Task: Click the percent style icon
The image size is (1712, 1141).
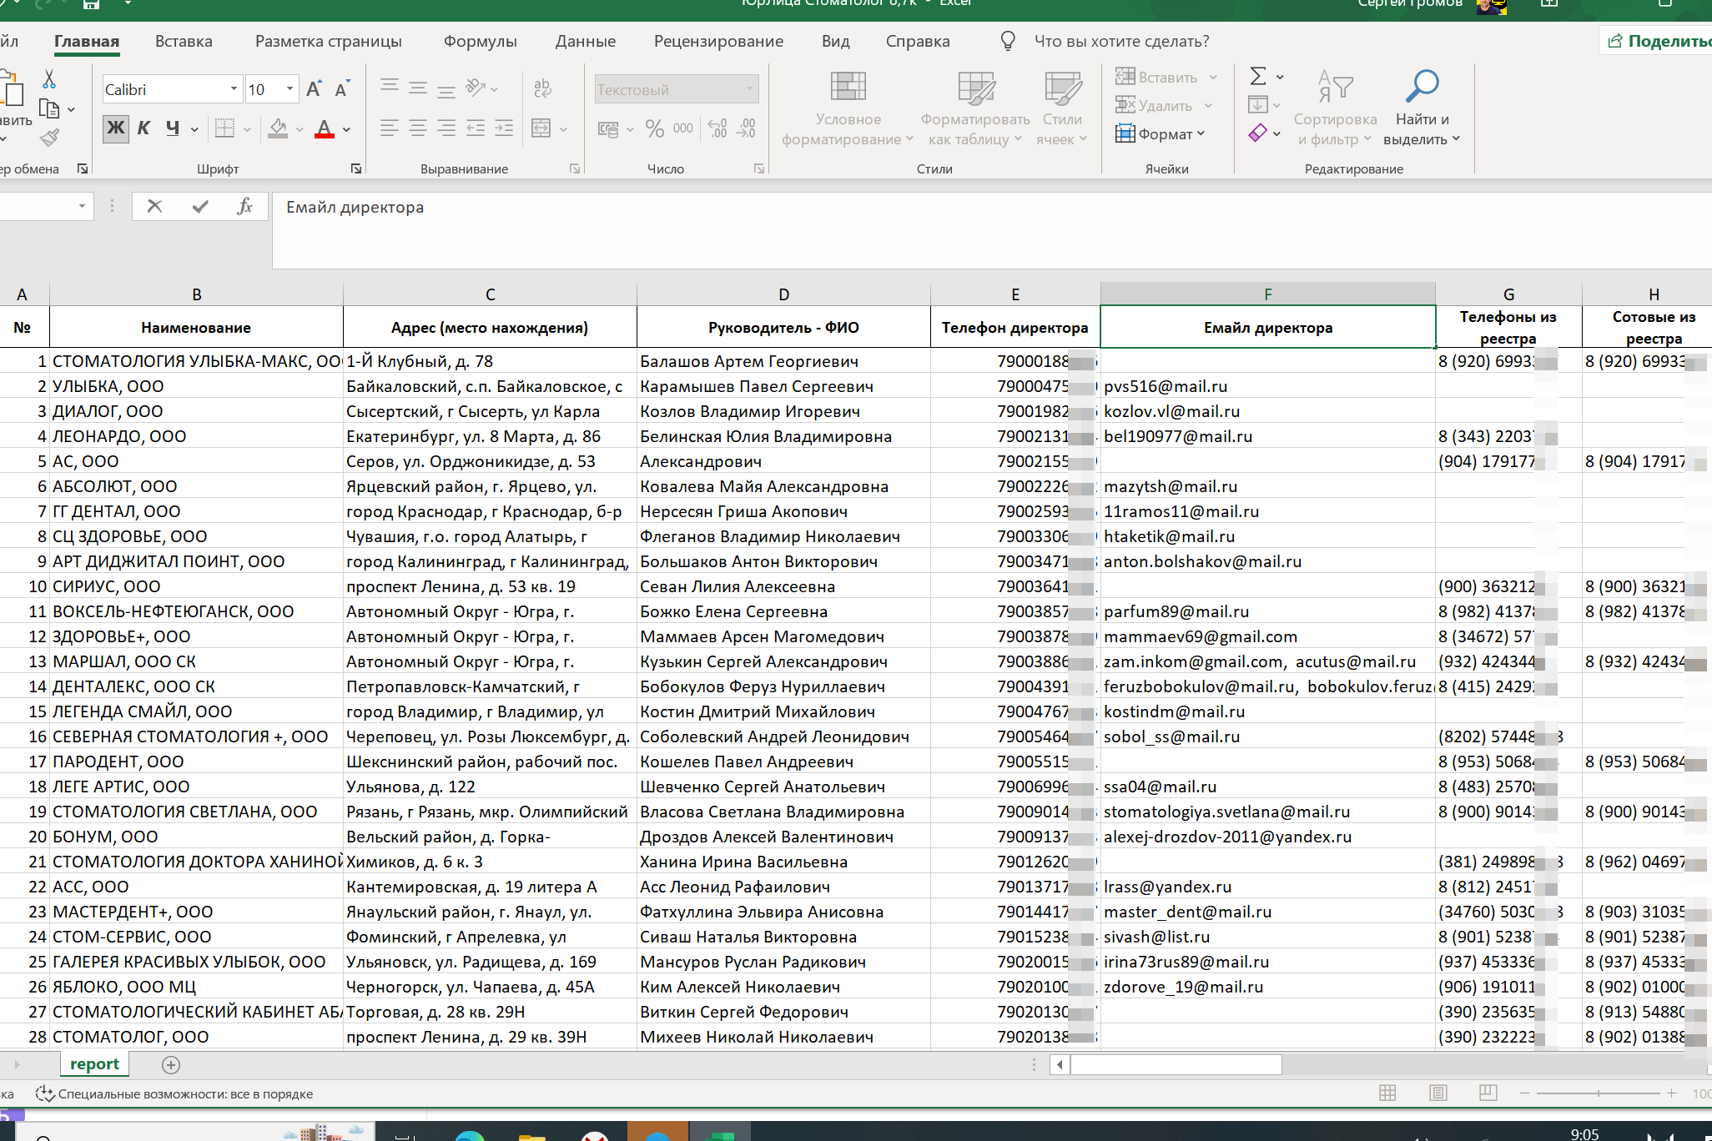Action: [655, 128]
